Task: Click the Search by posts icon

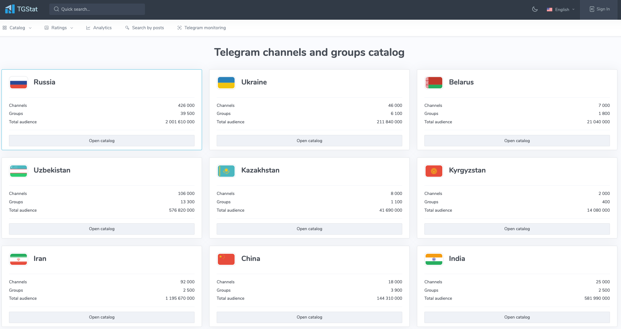Action: click(x=127, y=28)
